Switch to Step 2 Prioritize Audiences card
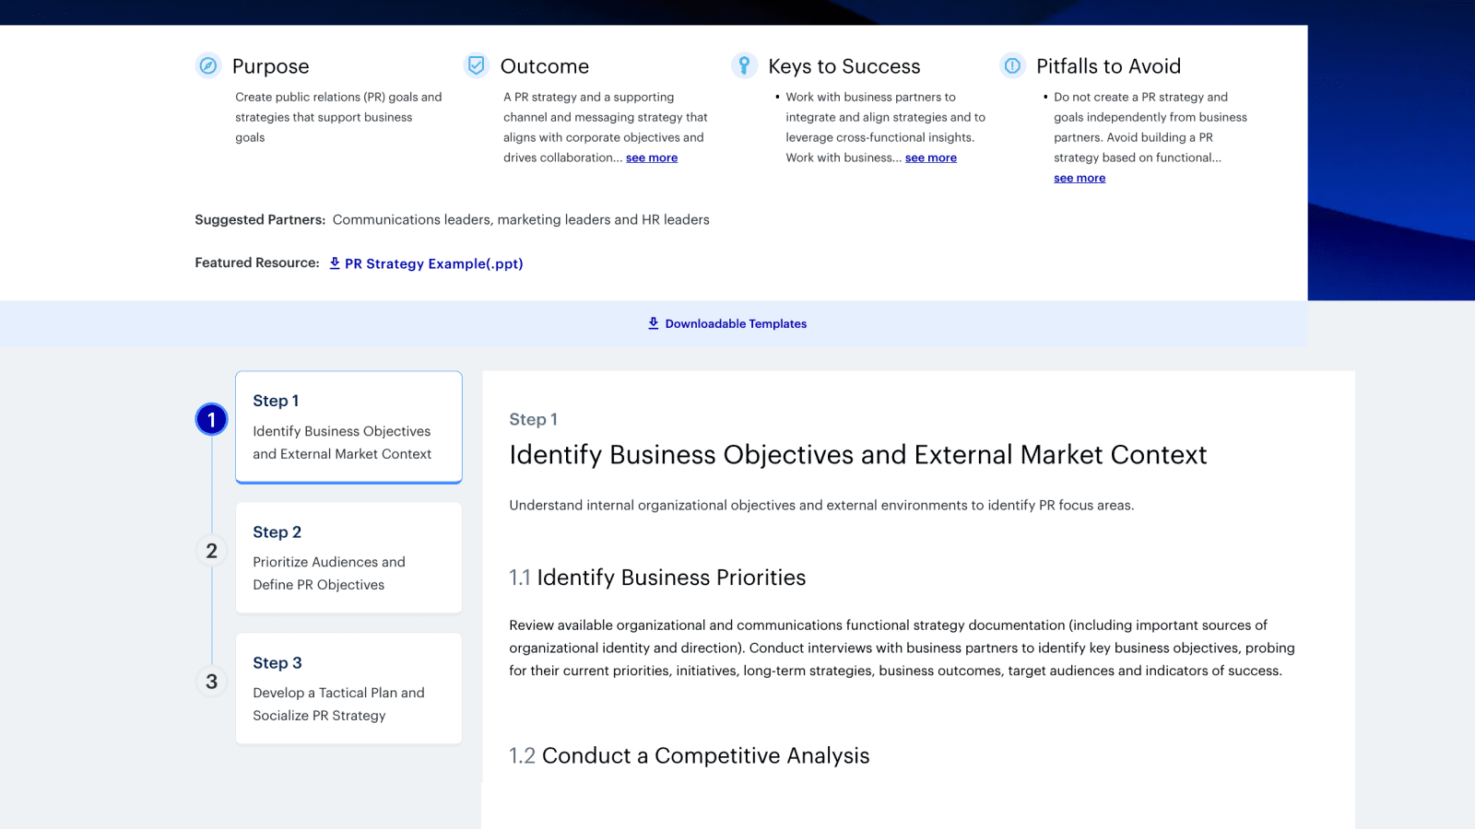 coord(348,558)
